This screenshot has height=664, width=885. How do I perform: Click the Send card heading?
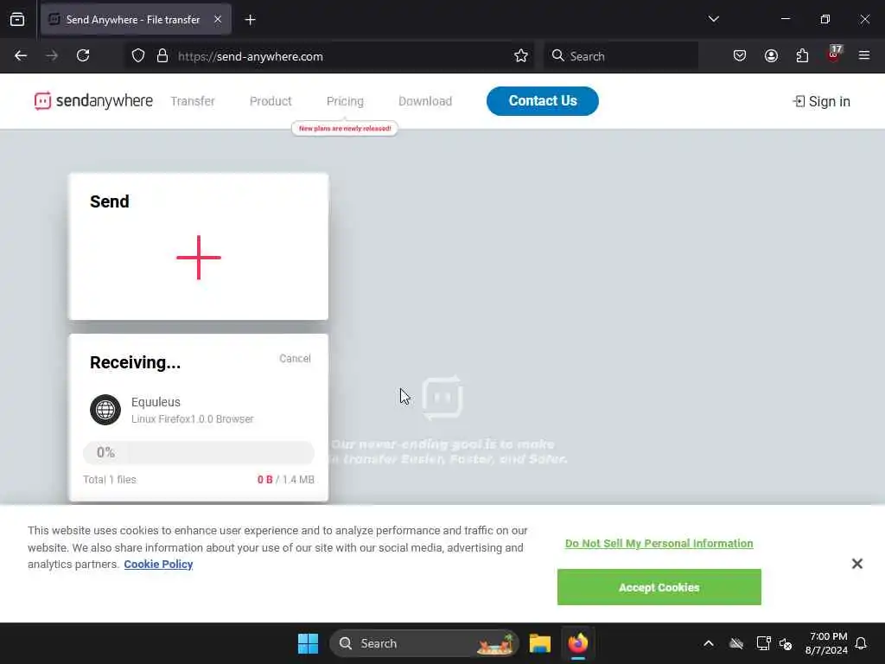pyautogui.click(x=110, y=201)
